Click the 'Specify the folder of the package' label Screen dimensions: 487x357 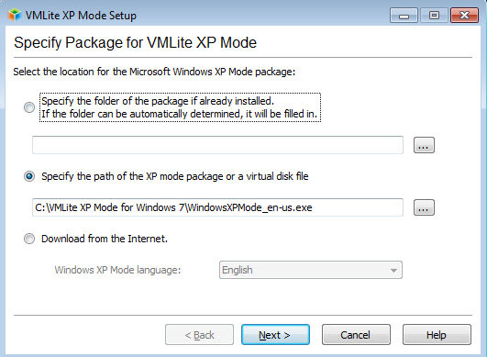coord(180,107)
